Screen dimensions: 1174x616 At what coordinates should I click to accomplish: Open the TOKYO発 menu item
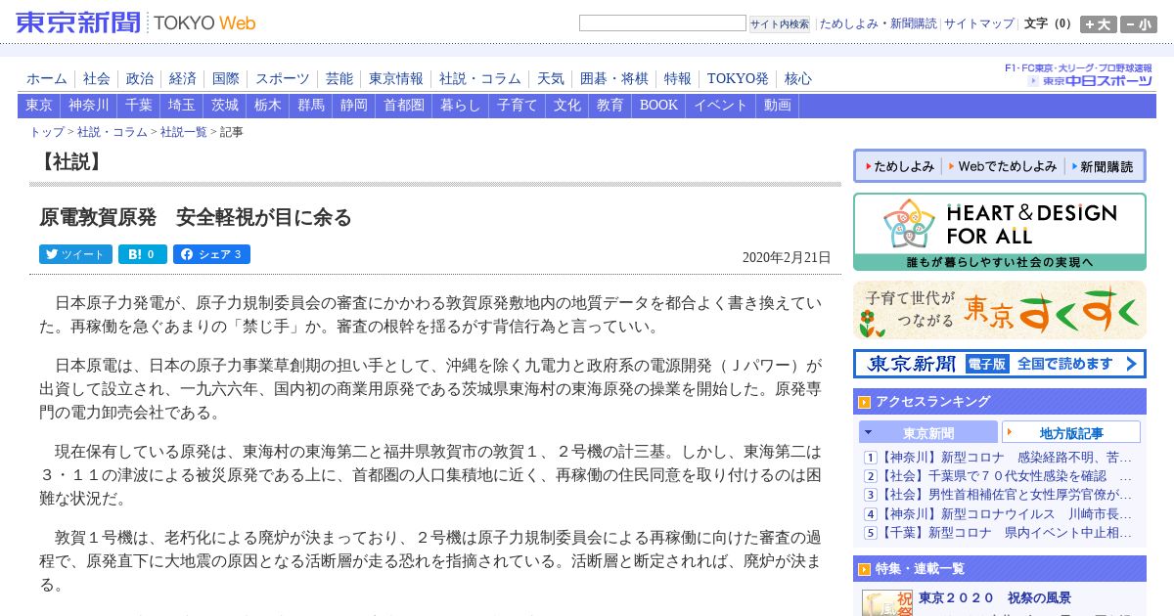click(738, 78)
